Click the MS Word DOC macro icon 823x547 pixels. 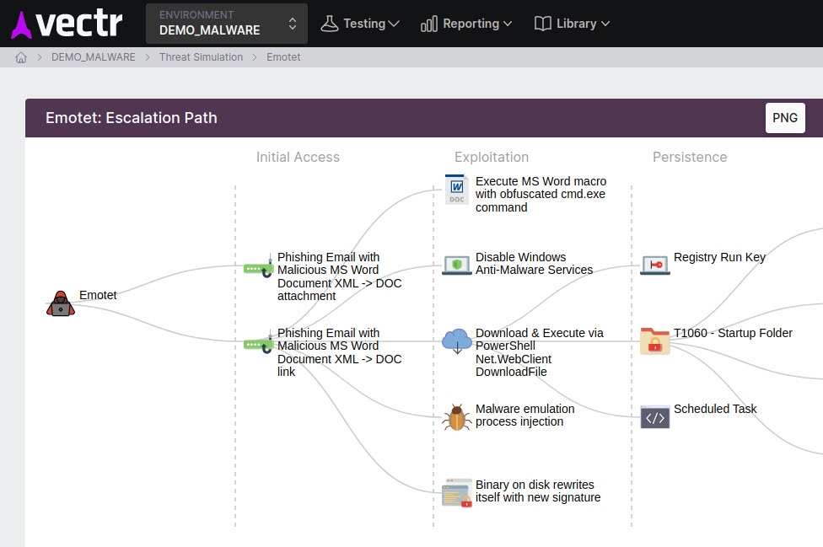pyautogui.click(x=457, y=190)
